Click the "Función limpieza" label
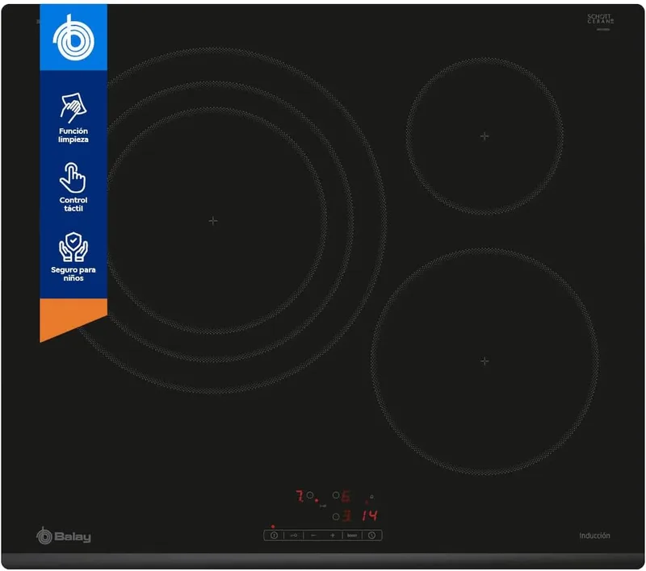Image resolution: width=646 pixels, height=571 pixels. [x=73, y=135]
